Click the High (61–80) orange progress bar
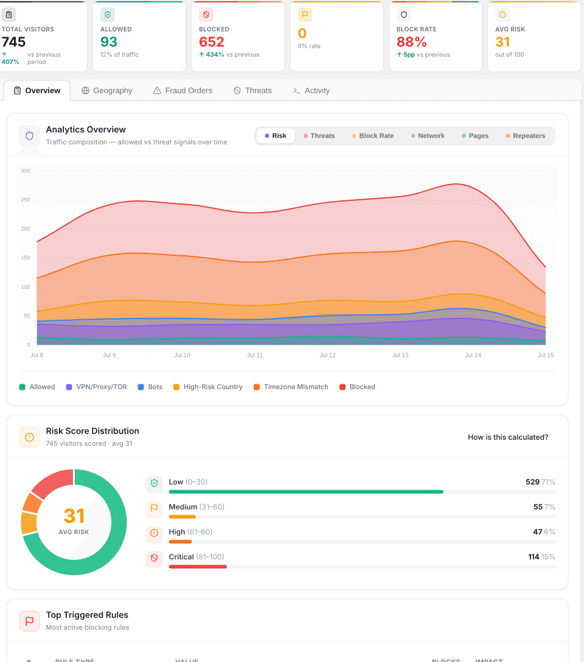Screen dimensions: 584x662 tap(180, 541)
